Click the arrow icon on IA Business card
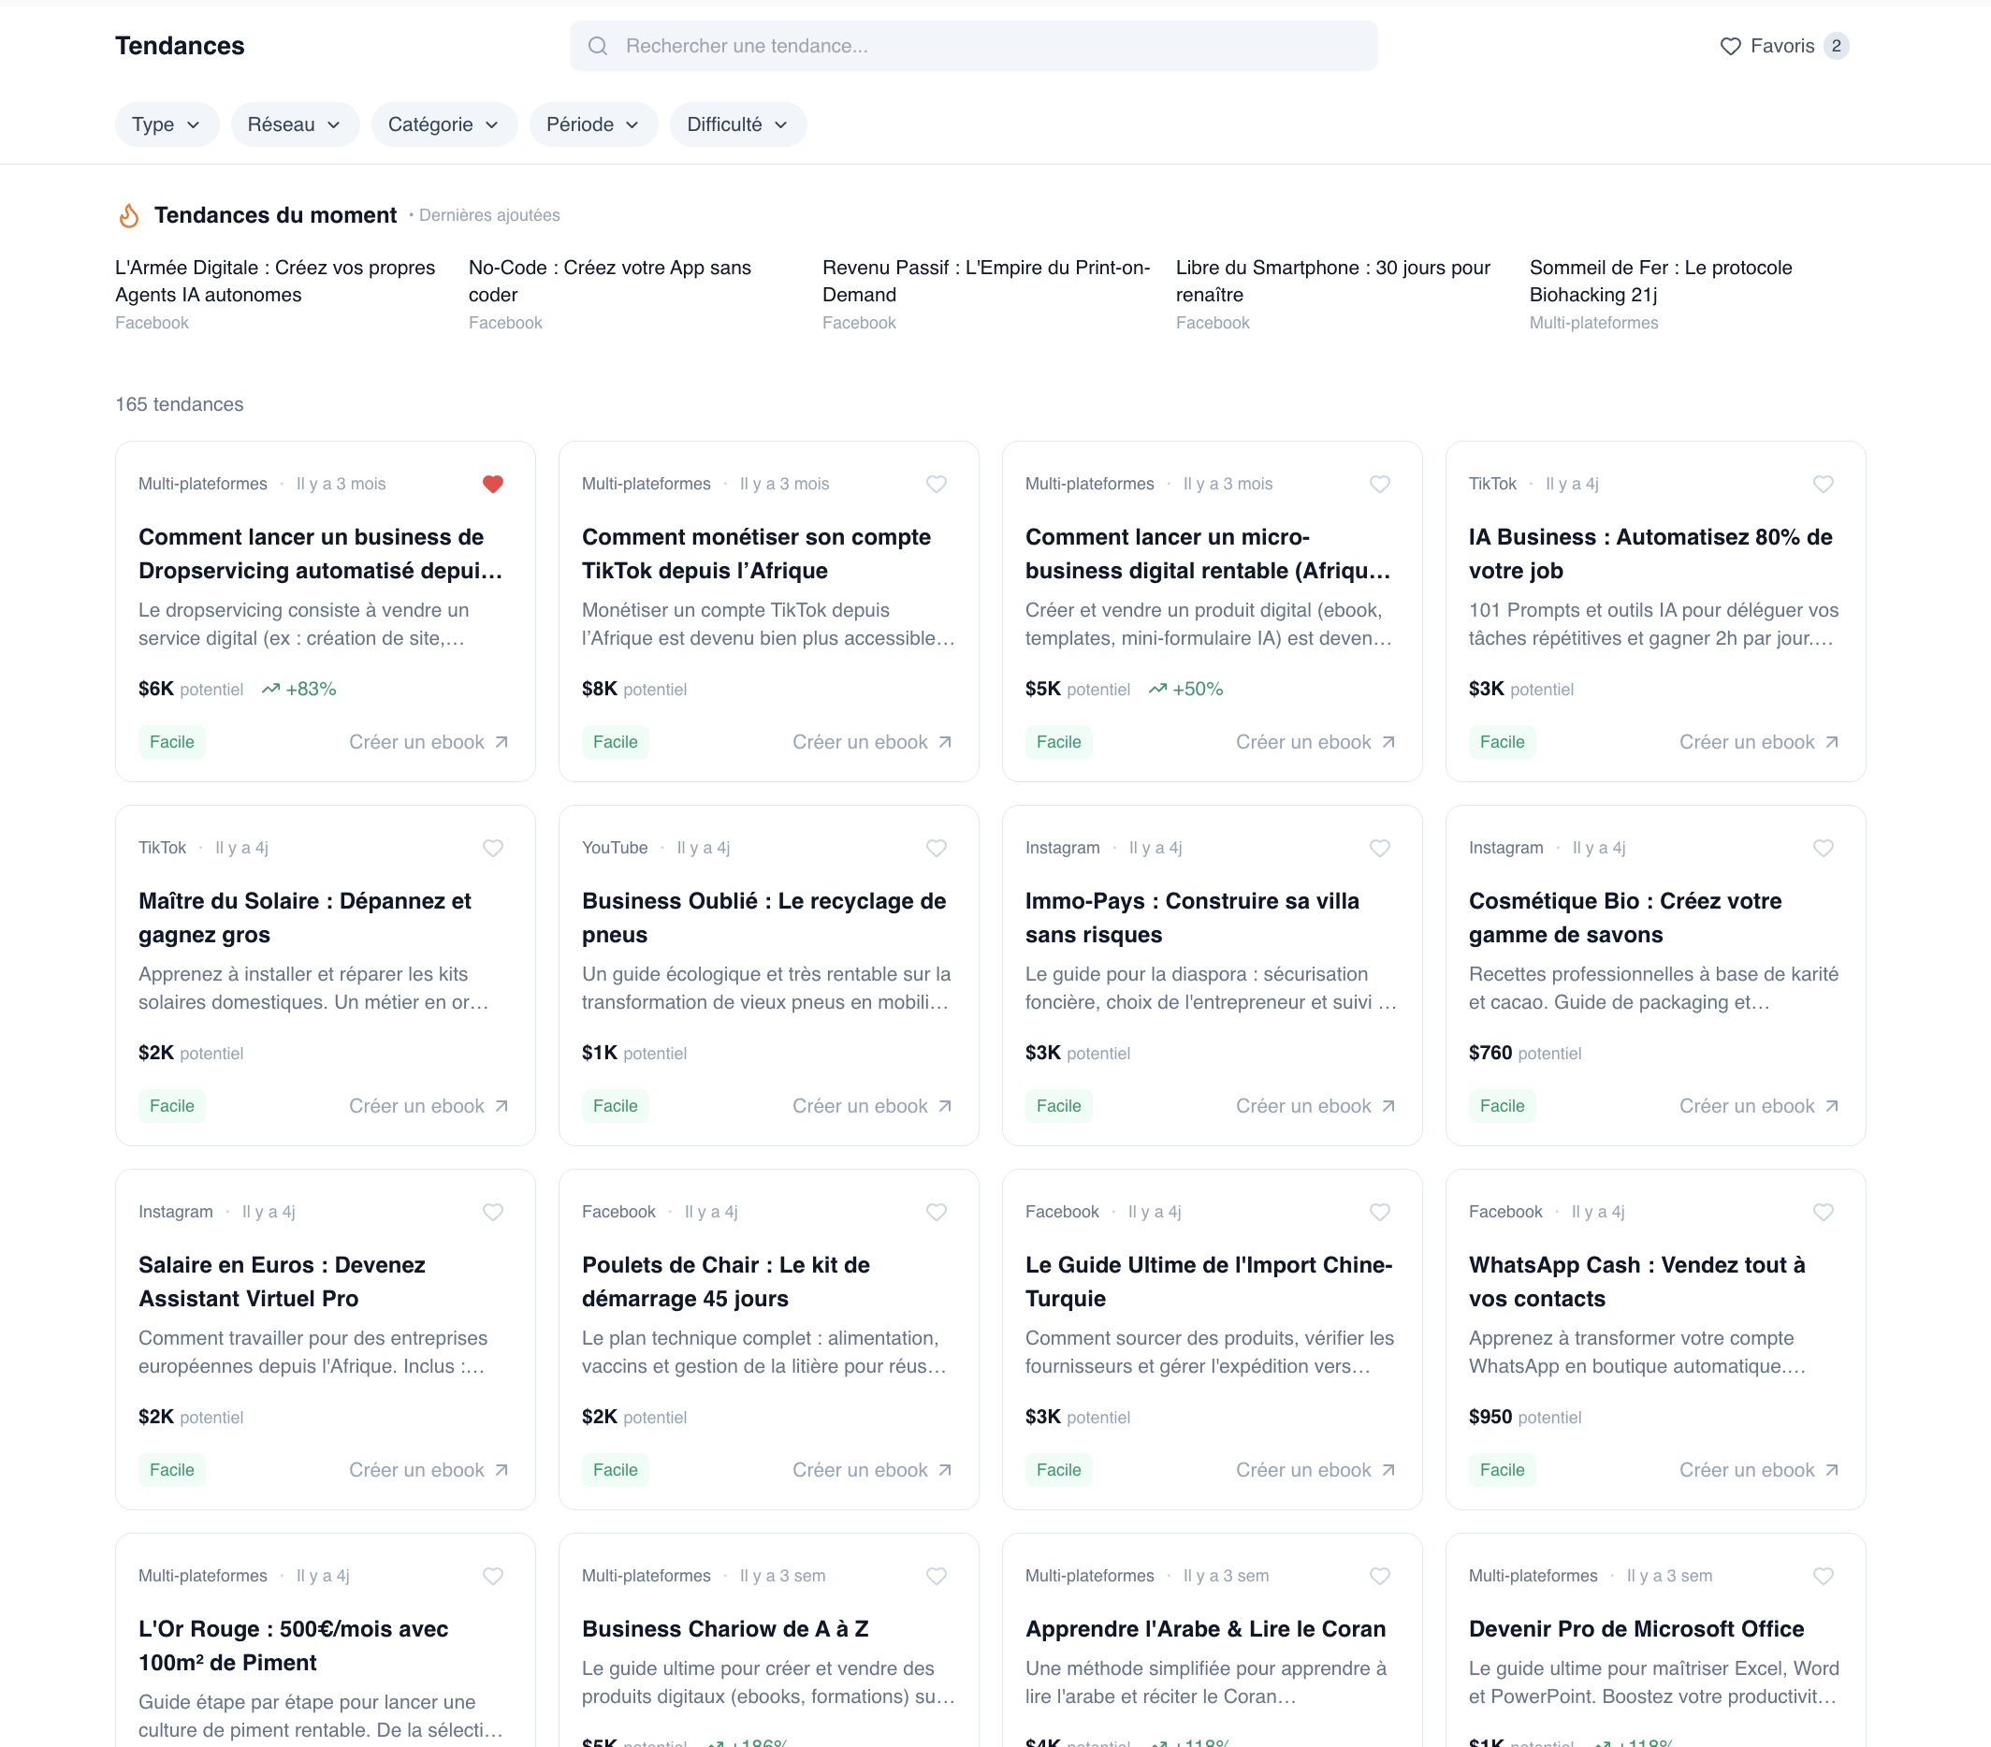The image size is (1991, 1747). 1831,742
